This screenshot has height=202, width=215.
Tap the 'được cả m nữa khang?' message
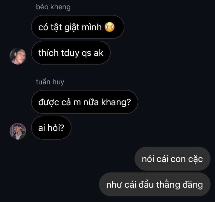coord(85,102)
